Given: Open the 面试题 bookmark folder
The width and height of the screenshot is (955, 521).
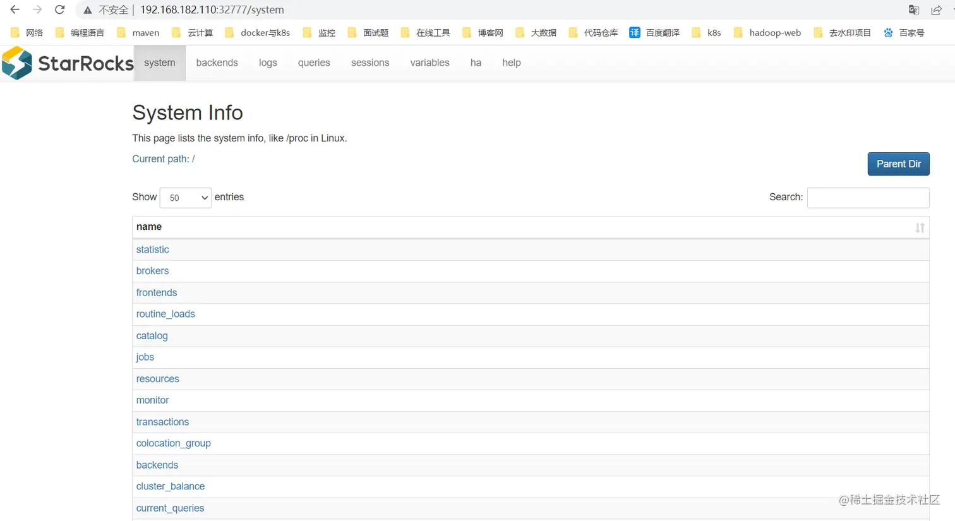Looking at the screenshot, I should click(368, 33).
